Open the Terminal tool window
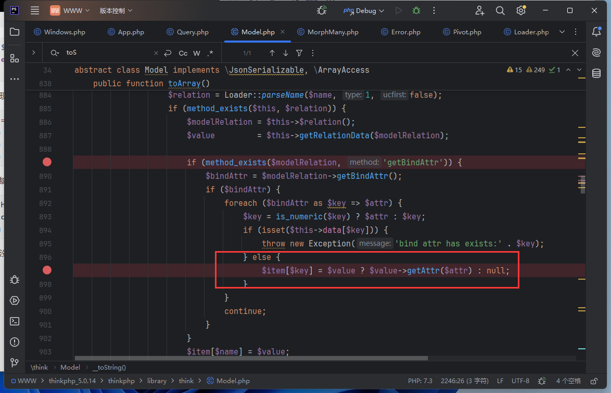 click(x=15, y=321)
